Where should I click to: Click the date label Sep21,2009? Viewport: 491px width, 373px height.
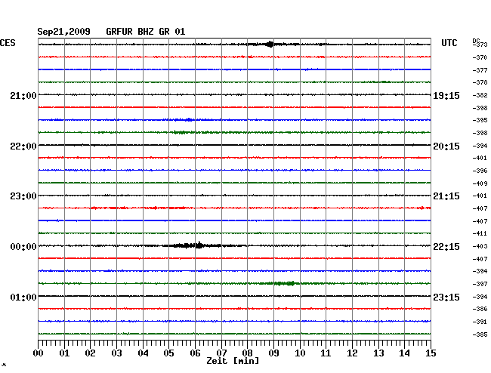click(x=63, y=32)
